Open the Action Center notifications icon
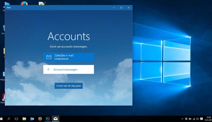212x122 pixels. pyautogui.click(x=201, y=119)
